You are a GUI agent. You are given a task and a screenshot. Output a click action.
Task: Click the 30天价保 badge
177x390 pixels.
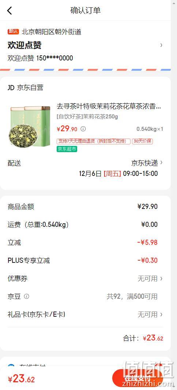(x=143, y=141)
